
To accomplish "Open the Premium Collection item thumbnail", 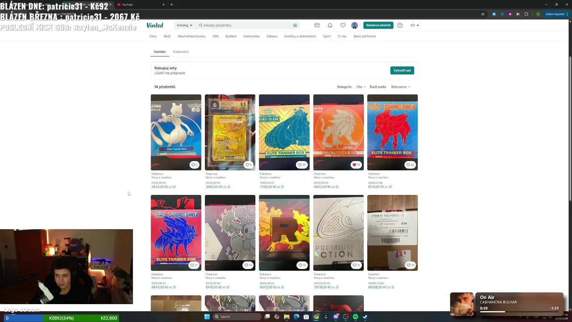I will tap(338, 233).
